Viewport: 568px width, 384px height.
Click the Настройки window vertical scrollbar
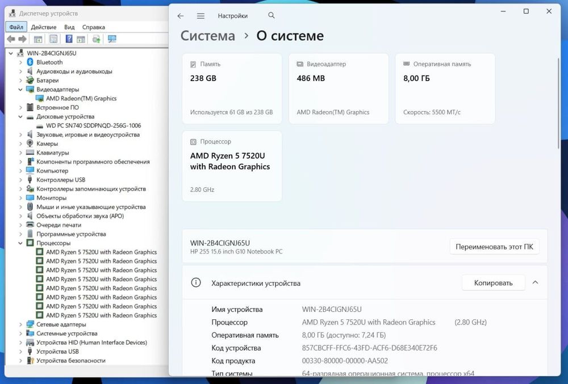tap(558, 103)
